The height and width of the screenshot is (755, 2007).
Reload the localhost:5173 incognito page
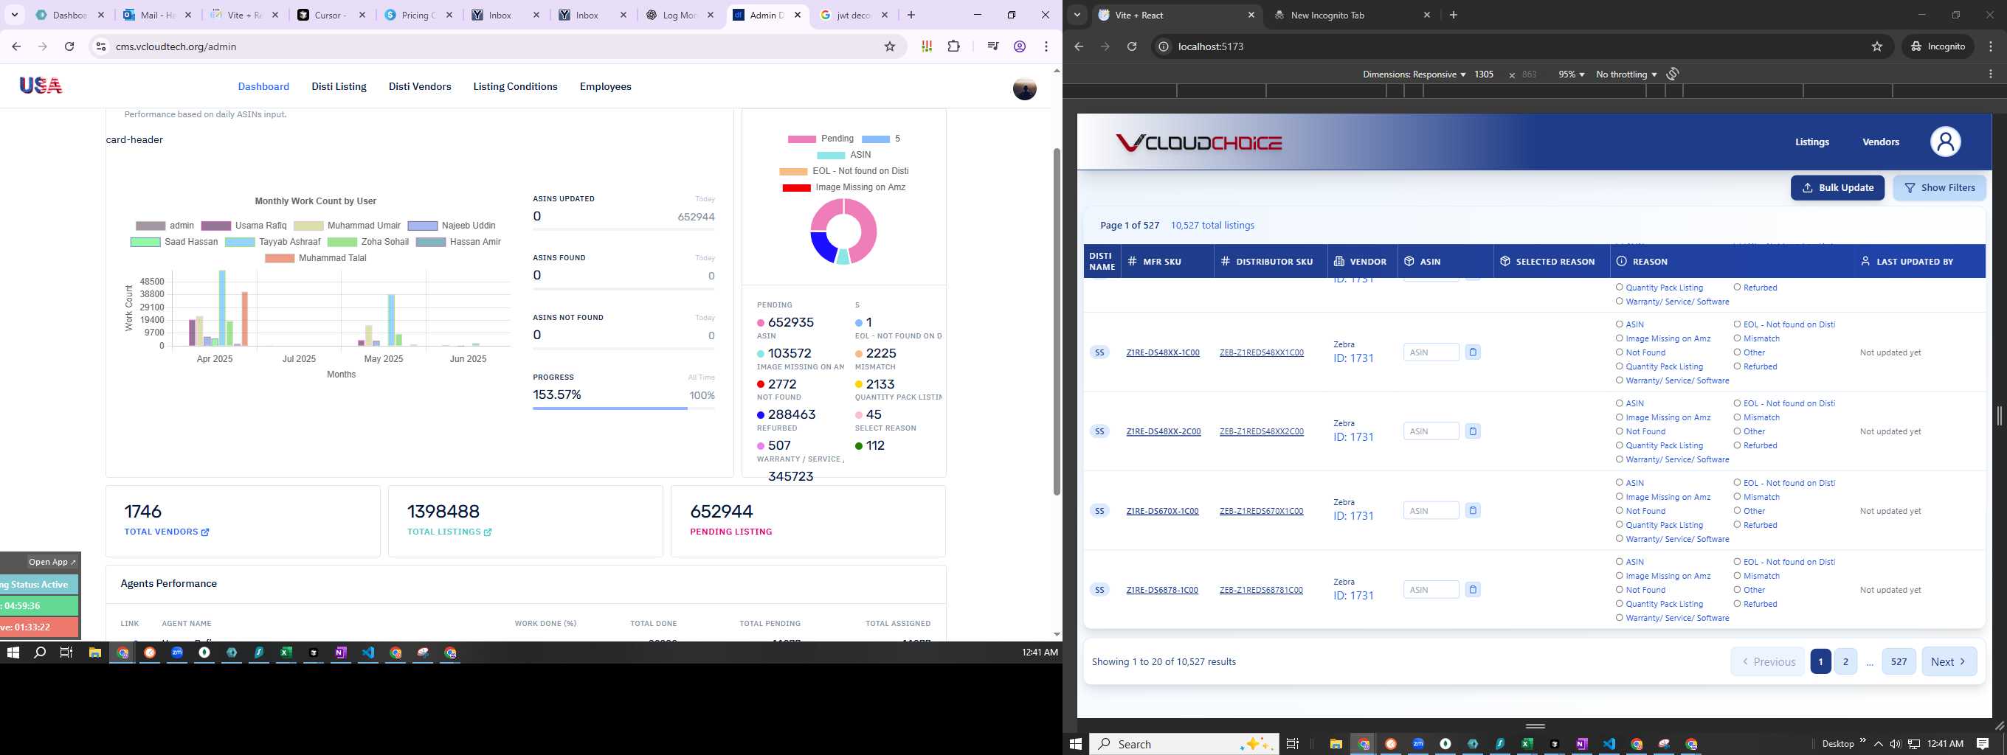click(1132, 46)
